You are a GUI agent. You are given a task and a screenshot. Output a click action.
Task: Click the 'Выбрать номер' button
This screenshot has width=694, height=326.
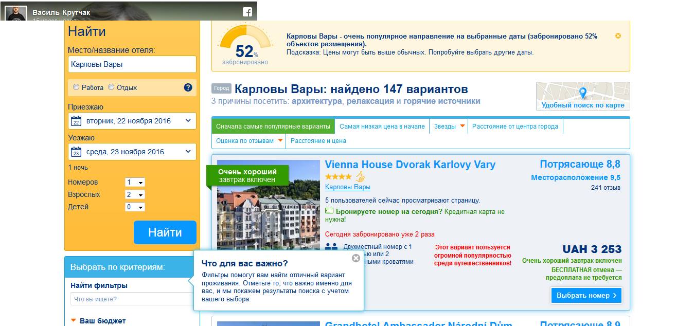point(586,296)
